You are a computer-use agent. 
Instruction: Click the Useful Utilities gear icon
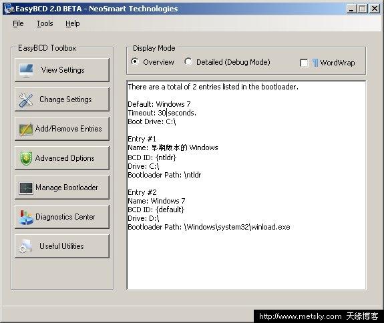point(25,246)
